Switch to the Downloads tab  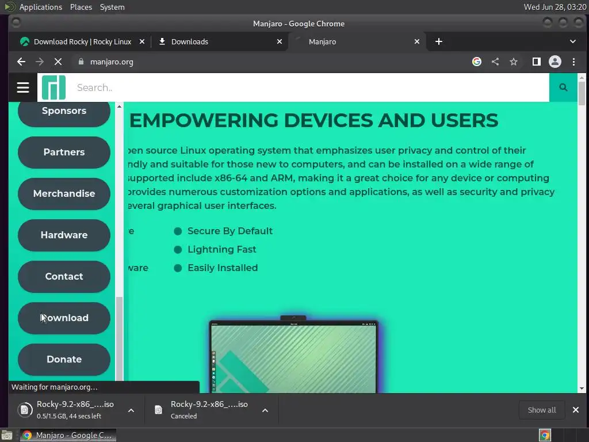pos(219,41)
